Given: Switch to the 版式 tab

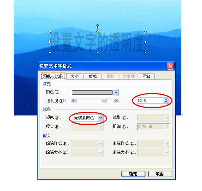Looking at the screenshot, I should (x=93, y=77).
